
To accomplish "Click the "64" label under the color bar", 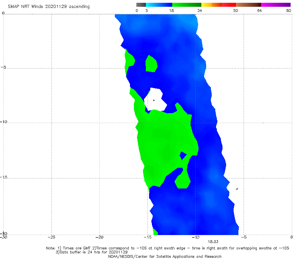I will click(260, 10).
